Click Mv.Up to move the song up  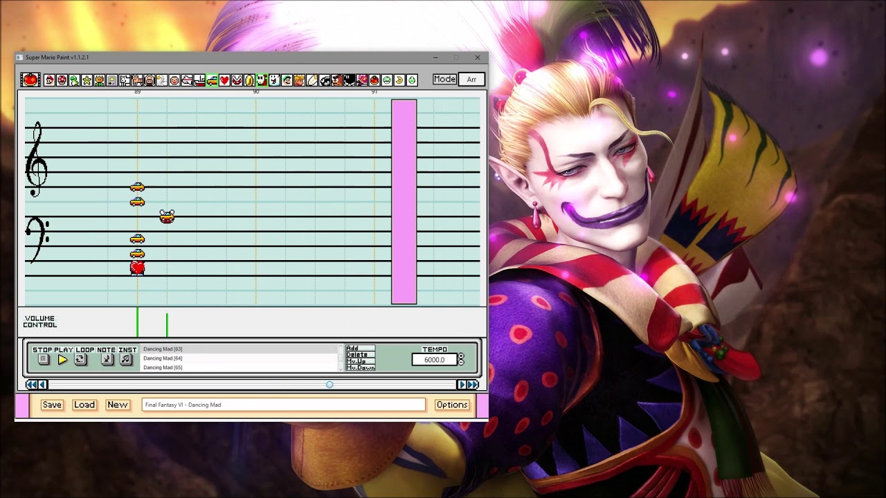(x=360, y=361)
